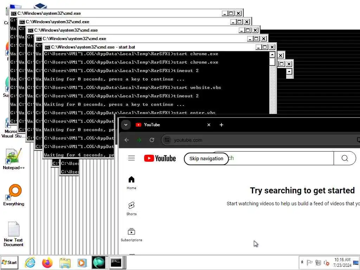The image size is (360, 270).
Task: Click network tray icon
Action: 318,262
